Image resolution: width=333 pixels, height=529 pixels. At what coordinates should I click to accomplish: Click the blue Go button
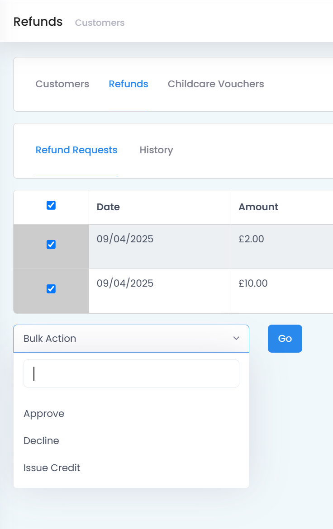[x=285, y=339]
